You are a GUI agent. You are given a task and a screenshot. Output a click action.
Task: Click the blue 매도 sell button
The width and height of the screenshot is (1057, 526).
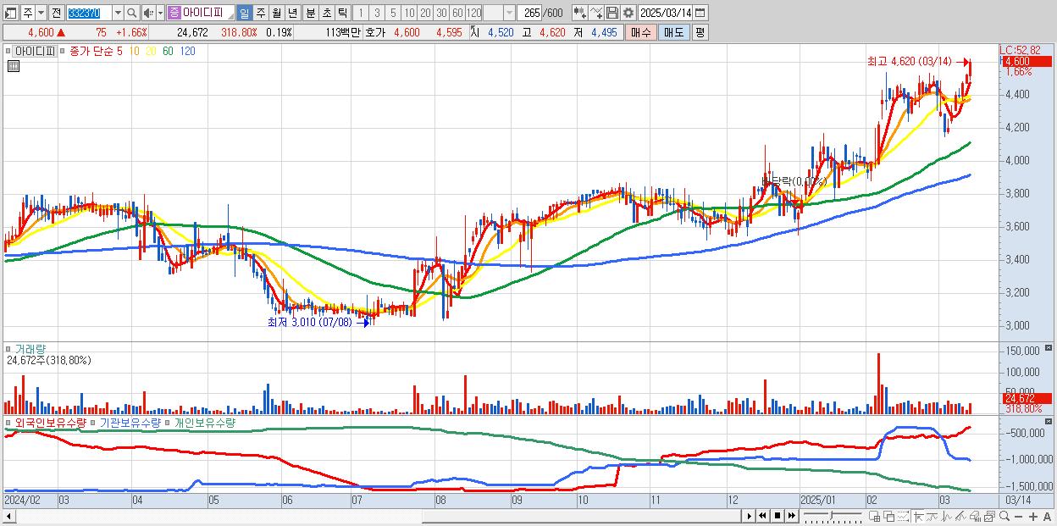tap(674, 32)
